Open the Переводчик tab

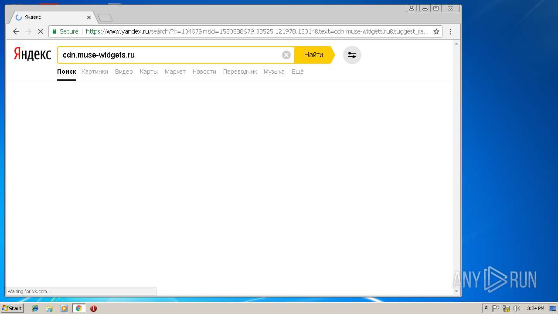(240, 72)
